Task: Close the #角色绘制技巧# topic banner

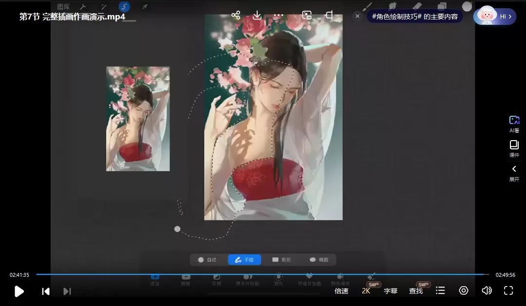Action: 357,16
